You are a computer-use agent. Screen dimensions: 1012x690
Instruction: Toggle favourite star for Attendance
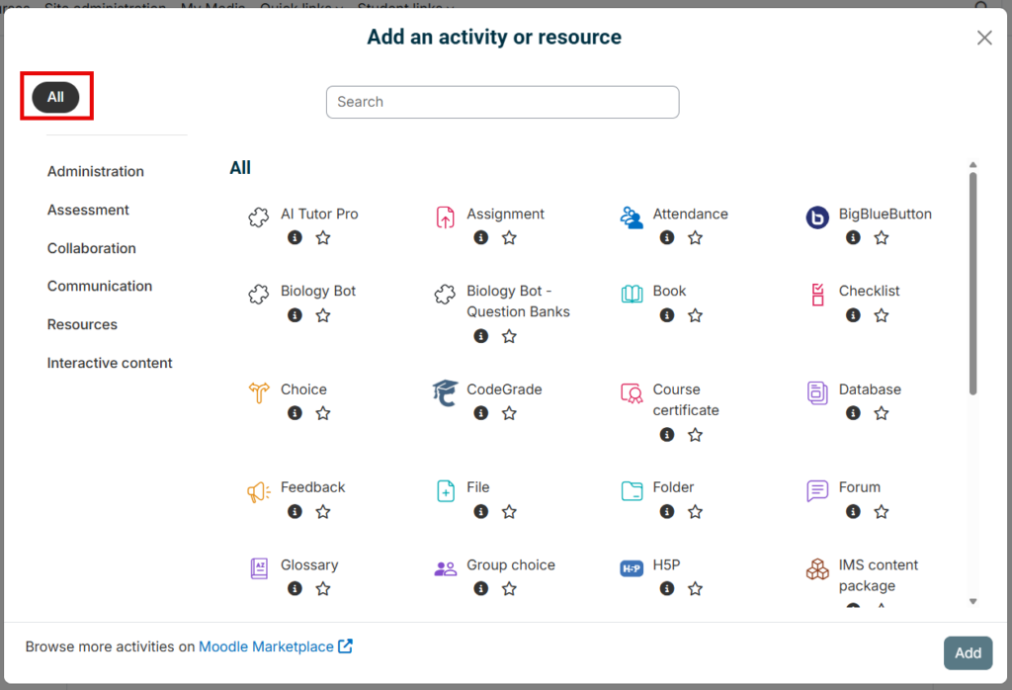pyautogui.click(x=695, y=237)
